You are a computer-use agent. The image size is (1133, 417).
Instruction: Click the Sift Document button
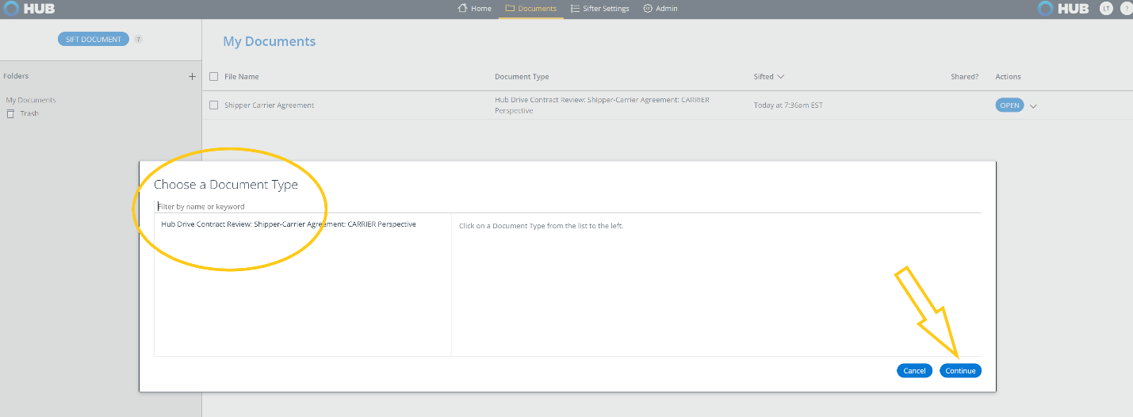93,39
